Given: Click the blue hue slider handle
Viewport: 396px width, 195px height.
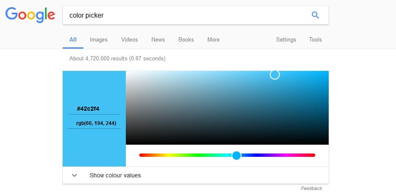Looking at the screenshot, I should click(x=237, y=156).
